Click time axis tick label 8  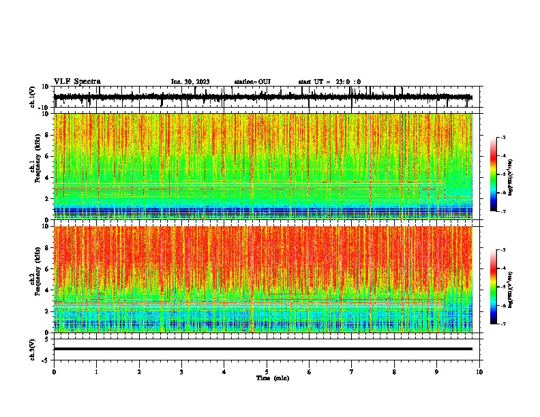pyautogui.click(x=394, y=372)
